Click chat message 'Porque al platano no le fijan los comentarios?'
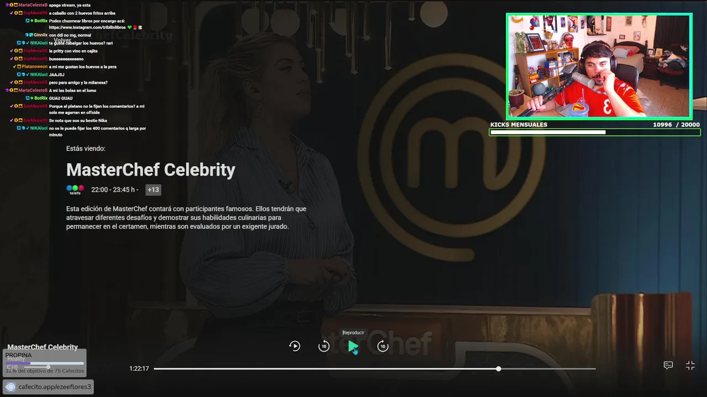707x397 pixels. 97,109
